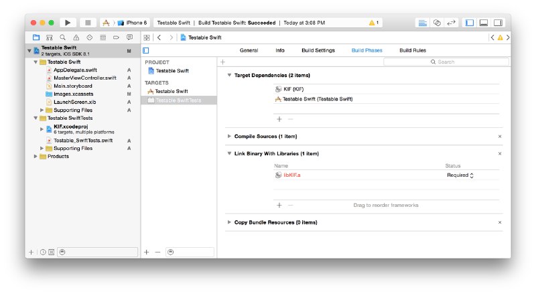Expand the Products group
The height and width of the screenshot is (294, 536).
36,156
